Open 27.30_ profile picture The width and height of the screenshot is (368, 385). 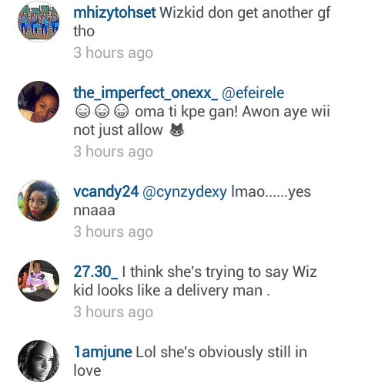click(x=38, y=281)
